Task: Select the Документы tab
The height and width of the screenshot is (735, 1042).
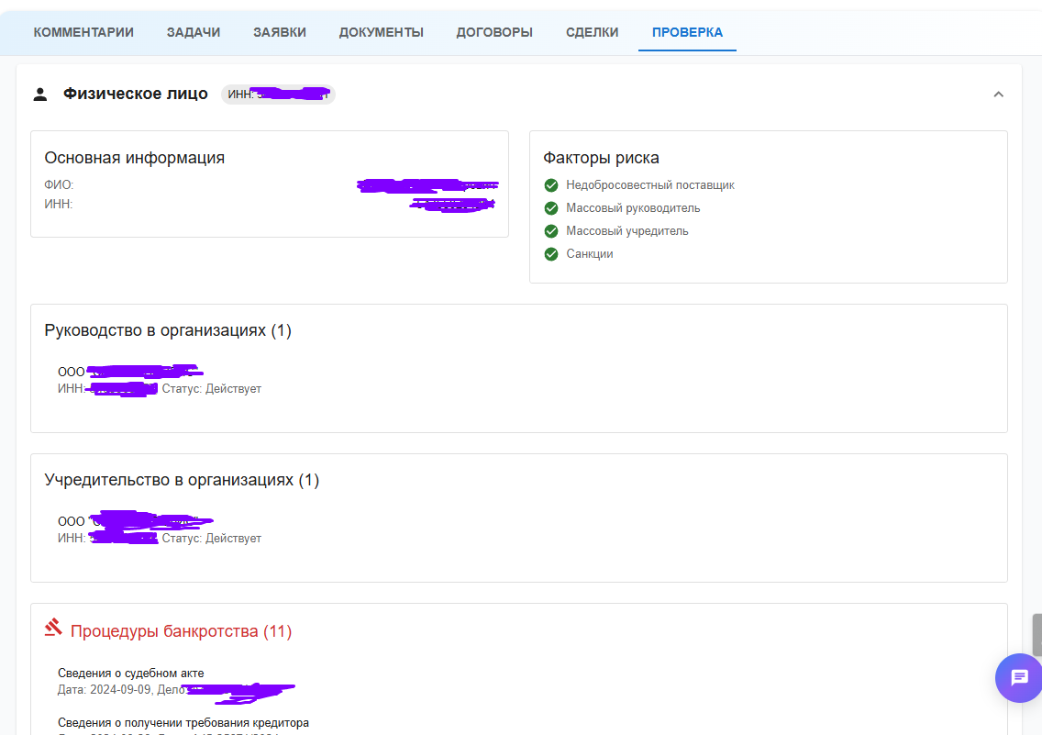Action: pyautogui.click(x=381, y=32)
